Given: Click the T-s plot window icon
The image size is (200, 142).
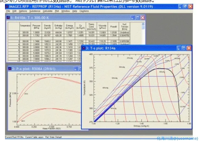Looking at the screenshot, I should coord(84,48).
